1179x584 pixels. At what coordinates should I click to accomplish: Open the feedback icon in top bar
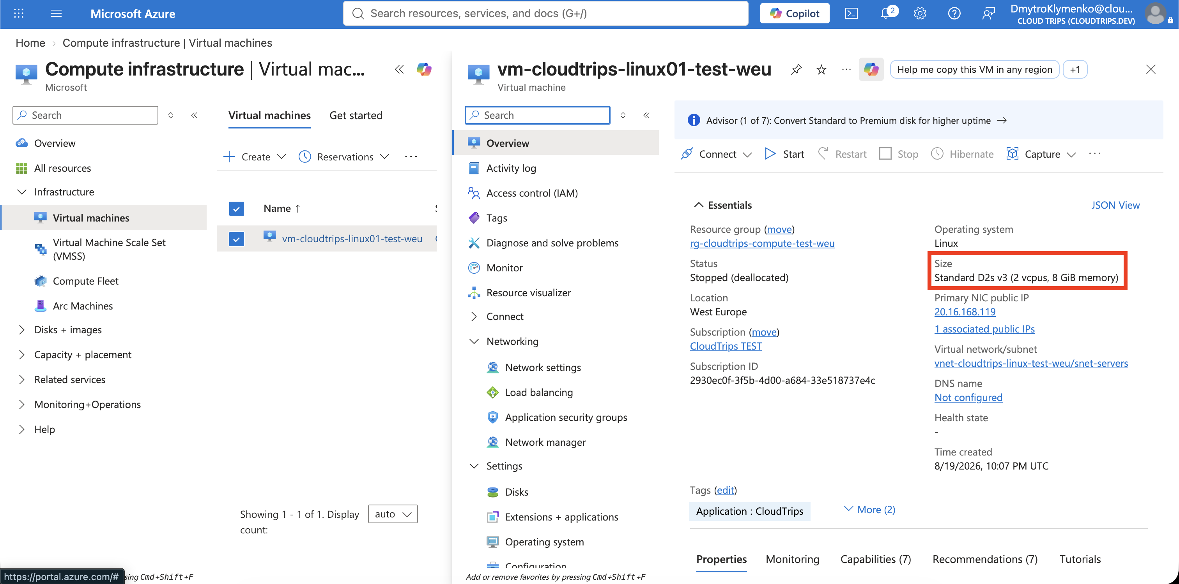click(x=989, y=13)
